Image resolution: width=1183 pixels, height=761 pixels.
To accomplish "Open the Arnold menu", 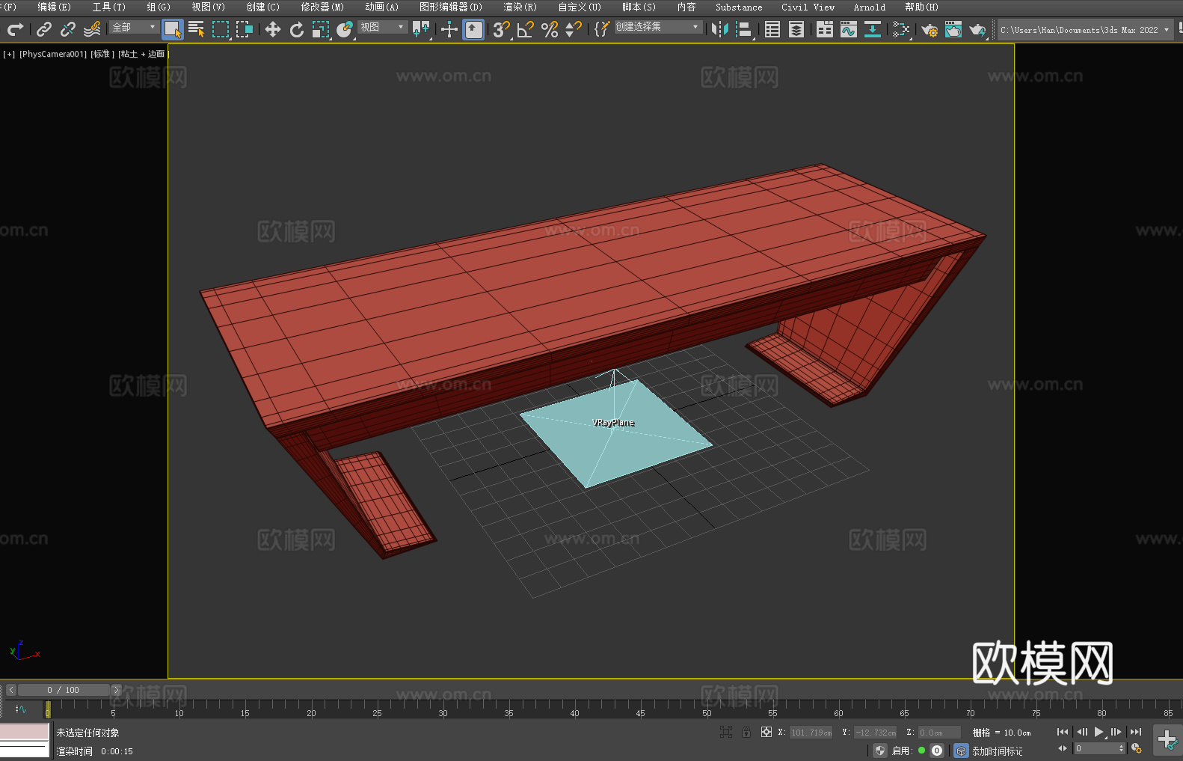I will pos(869,7).
